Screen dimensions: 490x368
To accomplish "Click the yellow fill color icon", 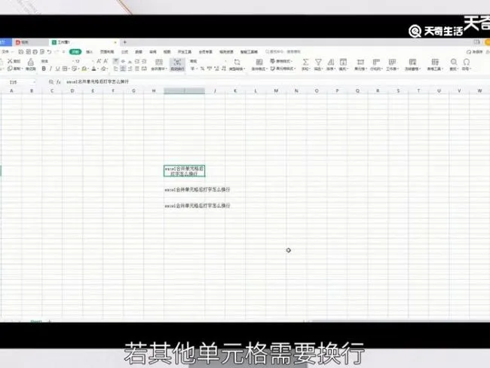I will tap(84, 69).
